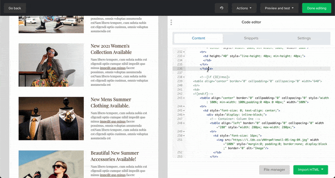Click the display inline-block div code line
Image resolution: width=335 pixels, height=178 pixels.
[x=237, y=115]
